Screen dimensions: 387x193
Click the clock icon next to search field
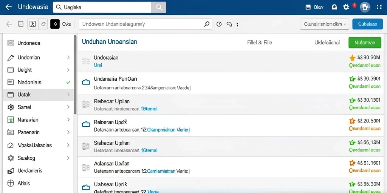[219, 24]
